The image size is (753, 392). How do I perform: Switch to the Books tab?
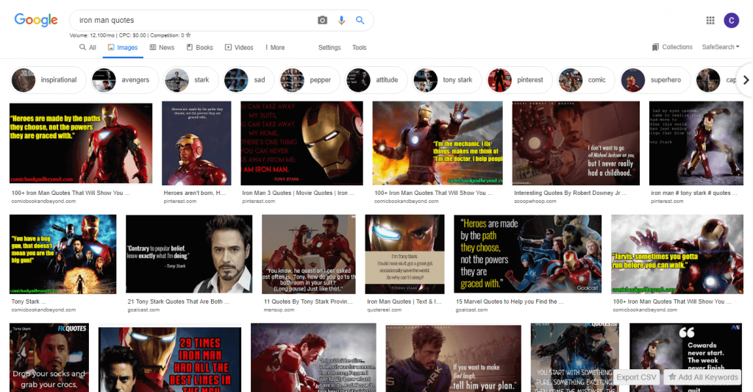200,48
